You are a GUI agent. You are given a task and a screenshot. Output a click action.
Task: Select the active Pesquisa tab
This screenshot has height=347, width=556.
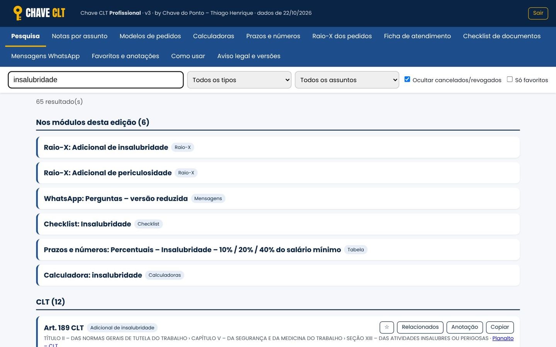[25, 36]
